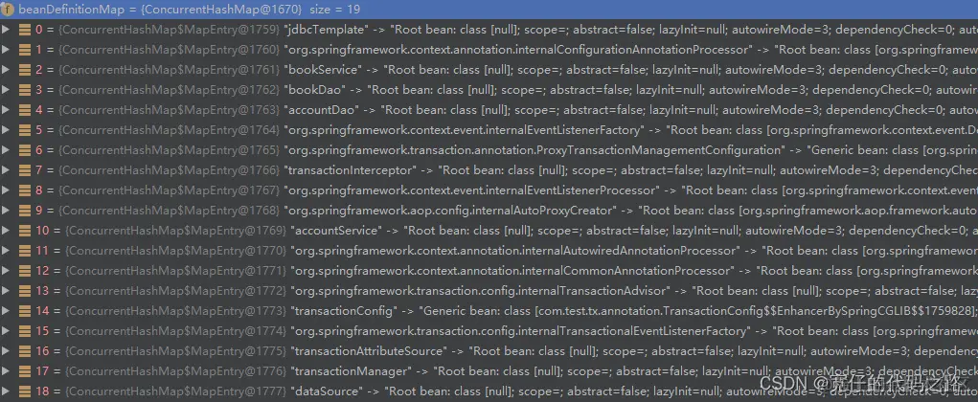Expand entry 14 transactionConfig

(6, 311)
